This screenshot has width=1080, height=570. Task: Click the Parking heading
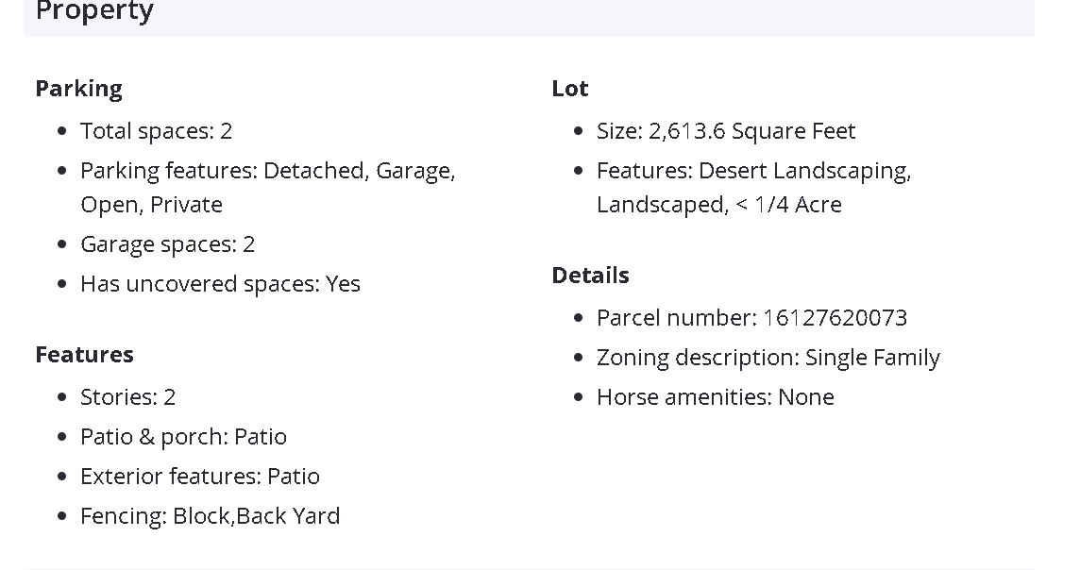pyautogui.click(x=79, y=89)
